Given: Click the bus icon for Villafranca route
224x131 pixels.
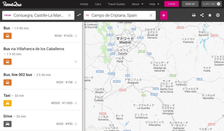Looking at the screenshot, I should point(8,62).
